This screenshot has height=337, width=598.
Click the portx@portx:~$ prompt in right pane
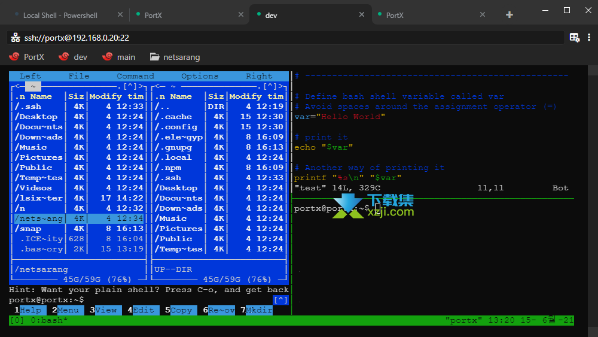[x=331, y=208]
